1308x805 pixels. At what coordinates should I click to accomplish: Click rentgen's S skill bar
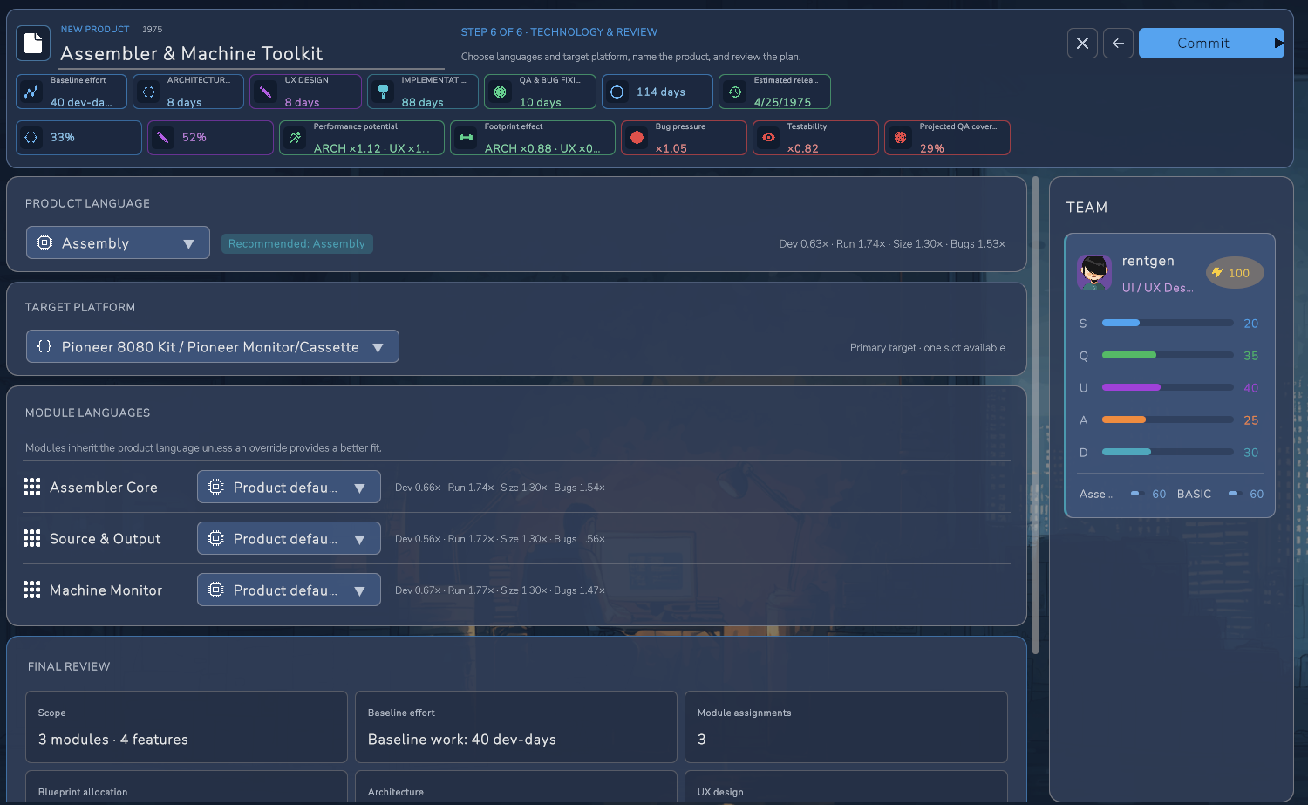tap(1168, 323)
